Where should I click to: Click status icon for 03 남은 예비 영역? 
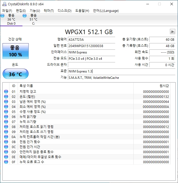6,102
